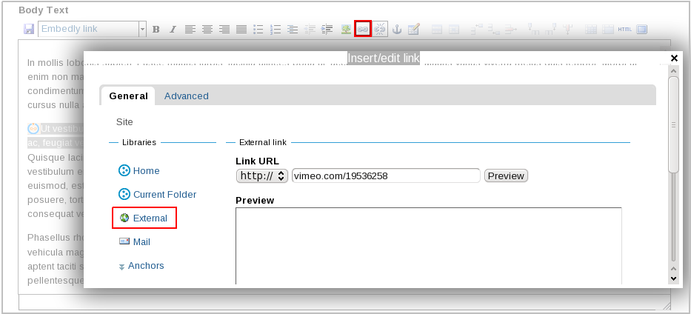Center align text in toolbar
The image size is (691, 314).
pos(207,30)
